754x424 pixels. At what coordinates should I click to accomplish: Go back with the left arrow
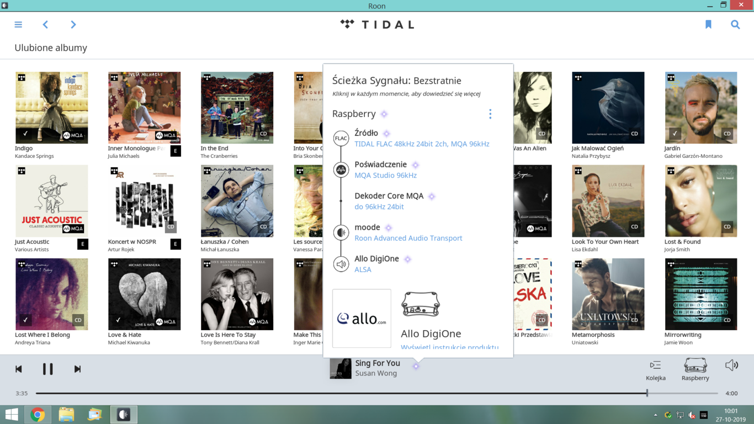[x=45, y=24]
